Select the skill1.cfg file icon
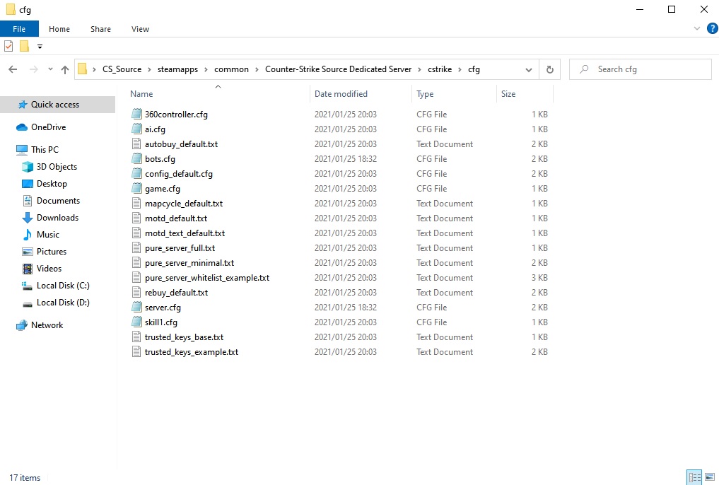The image size is (719, 485). click(x=136, y=322)
